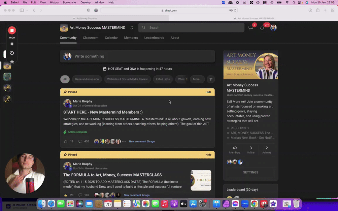This screenshot has height=211, width=338.
Task: Open START HERE - New Mastermind Members post
Action: (x=103, y=112)
